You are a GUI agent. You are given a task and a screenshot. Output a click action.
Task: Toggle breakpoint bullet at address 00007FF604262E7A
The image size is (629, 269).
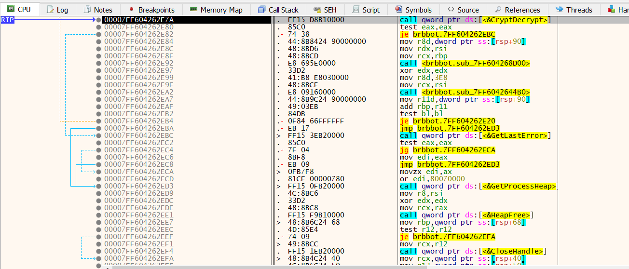(98, 20)
